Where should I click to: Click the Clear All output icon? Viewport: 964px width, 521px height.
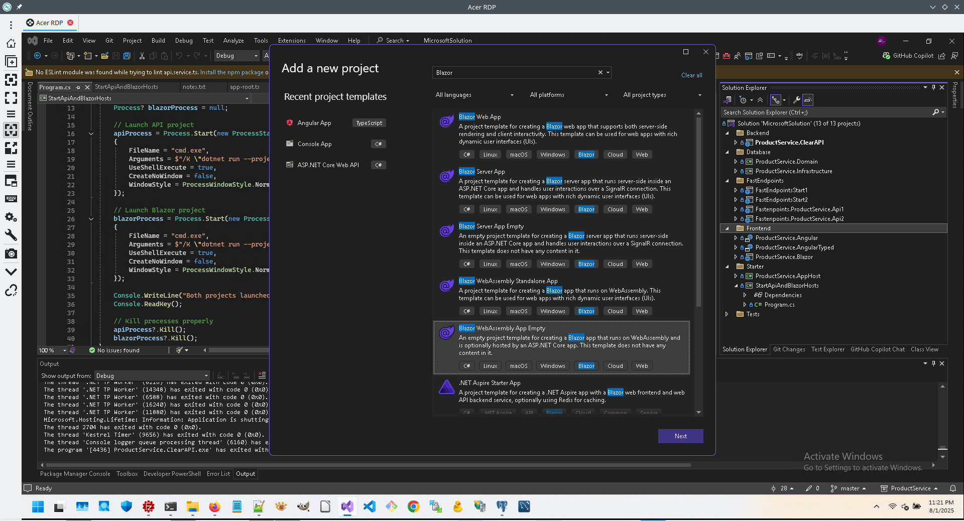tap(262, 375)
